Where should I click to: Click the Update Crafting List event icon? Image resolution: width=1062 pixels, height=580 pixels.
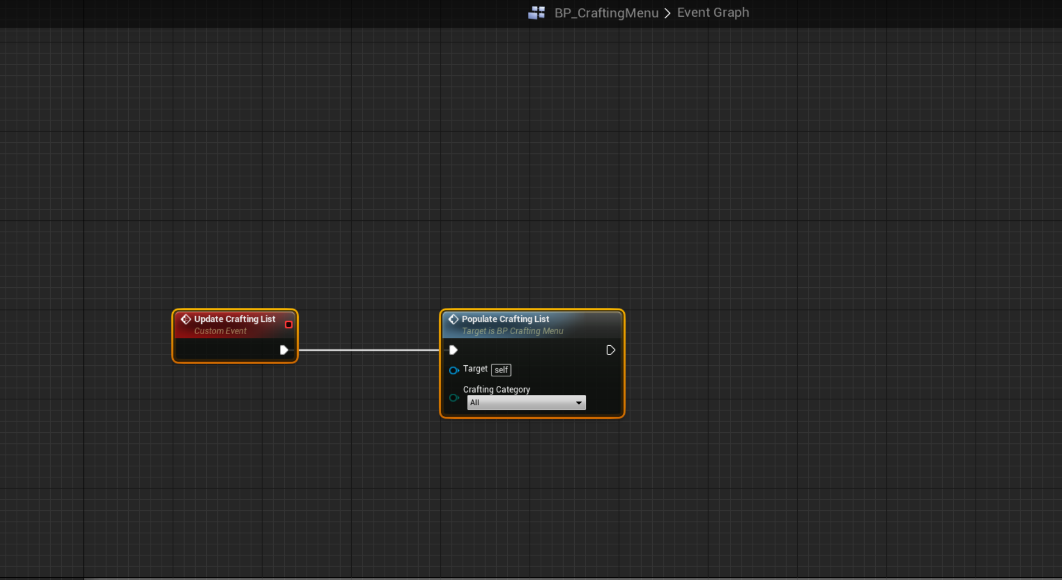[x=186, y=319]
